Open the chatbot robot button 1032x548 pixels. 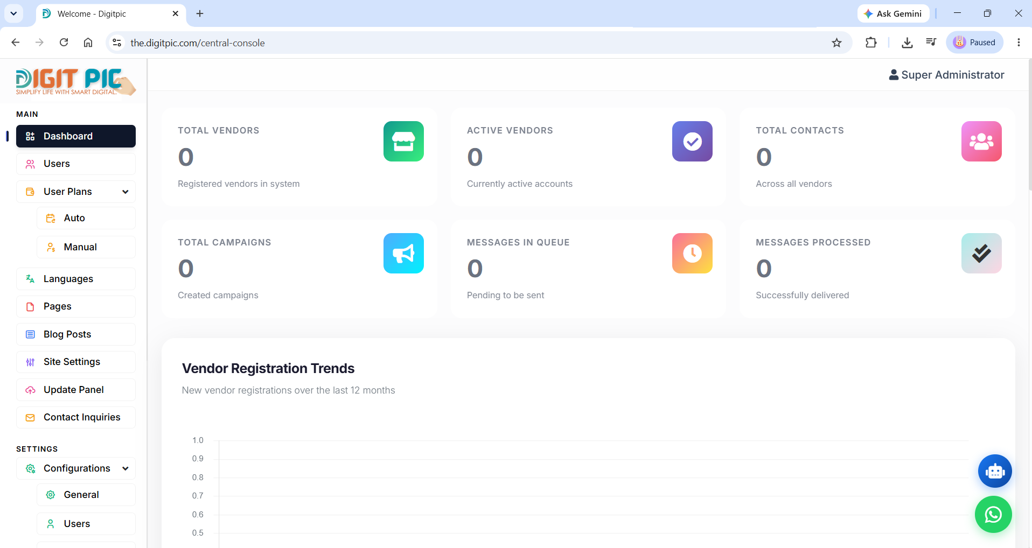pos(995,471)
